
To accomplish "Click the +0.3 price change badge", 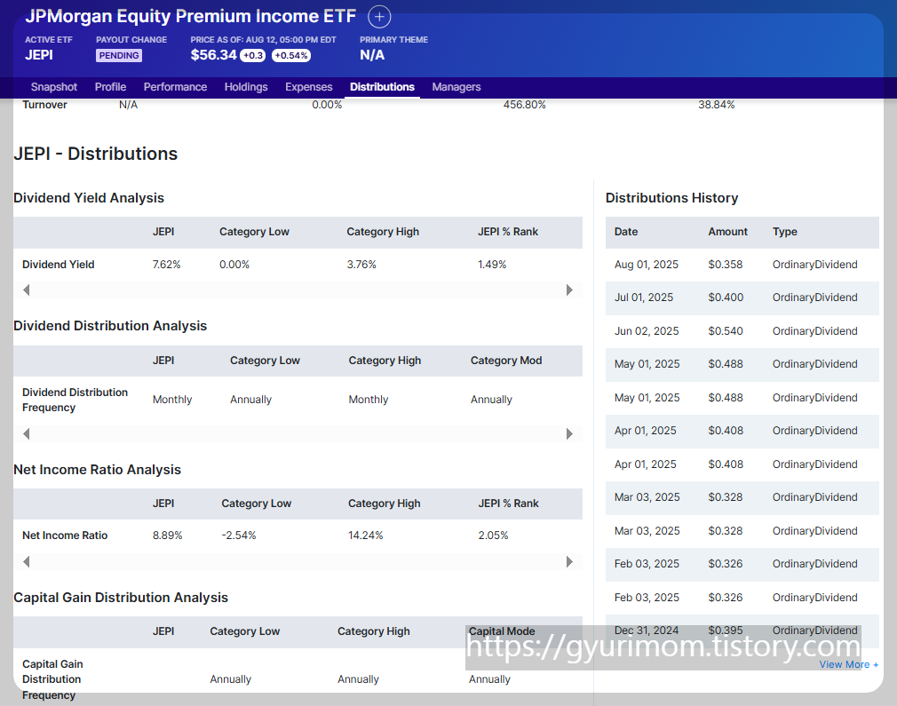I will click(x=253, y=55).
